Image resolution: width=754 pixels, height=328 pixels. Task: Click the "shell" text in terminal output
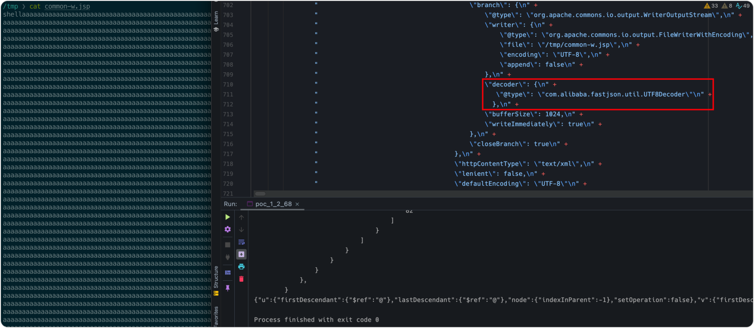tap(12, 15)
